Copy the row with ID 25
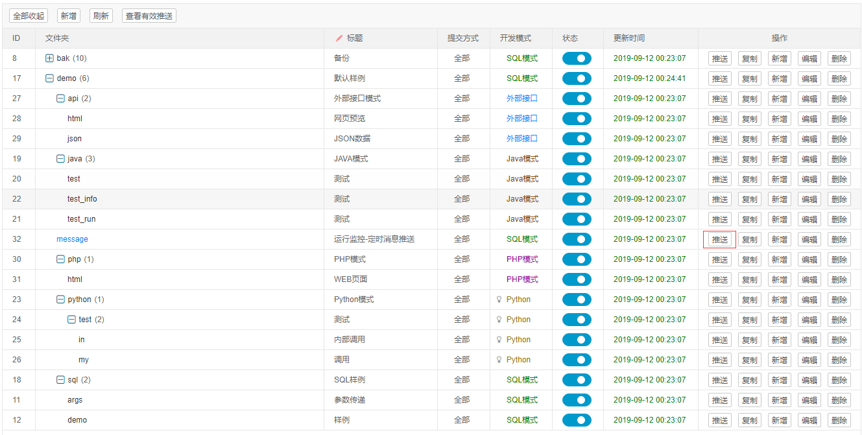This screenshot has width=862, height=435. (x=750, y=340)
